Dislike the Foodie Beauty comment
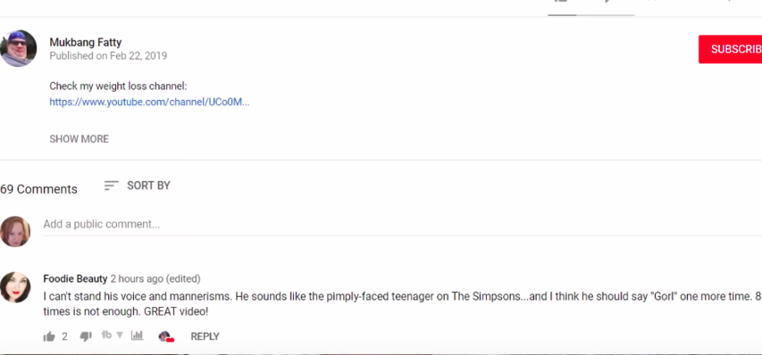This screenshot has height=355, width=762. [86, 336]
